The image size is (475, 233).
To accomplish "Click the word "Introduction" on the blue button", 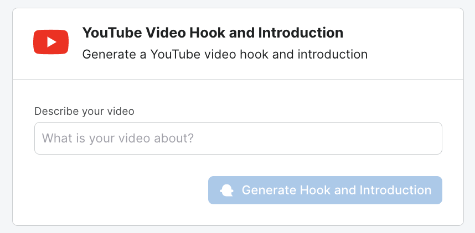I will pyautogui.click(x=395, y=190).
